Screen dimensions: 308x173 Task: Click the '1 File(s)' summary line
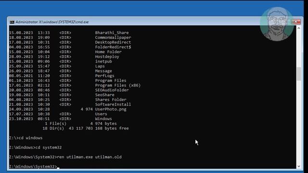click(81, 124)
